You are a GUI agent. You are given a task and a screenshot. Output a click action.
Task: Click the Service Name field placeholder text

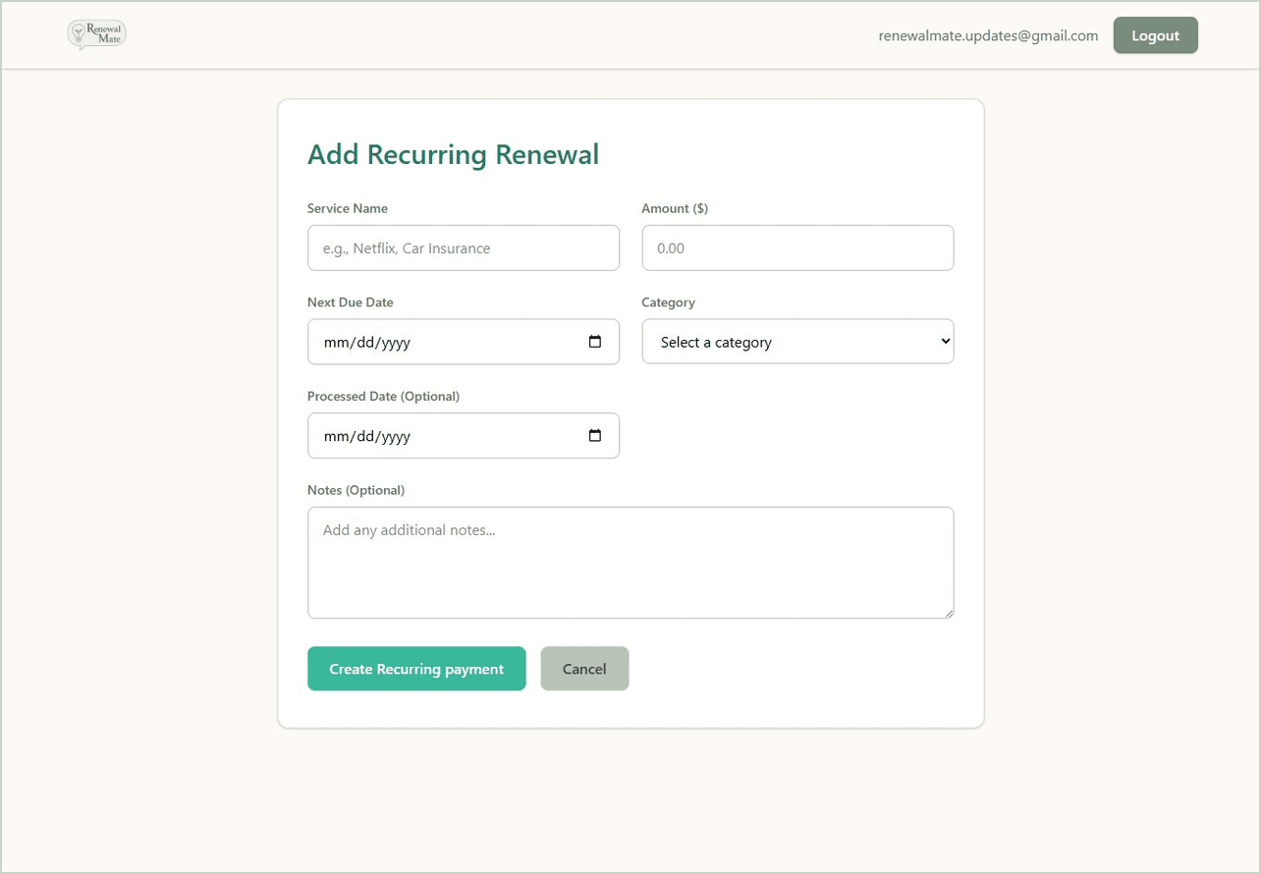[406, 247]
